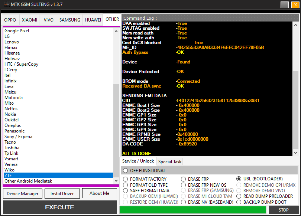Viewport: 301px width, 216px height.
Task: Switch to the XIAOMI tab
Action: coord(29,20)
